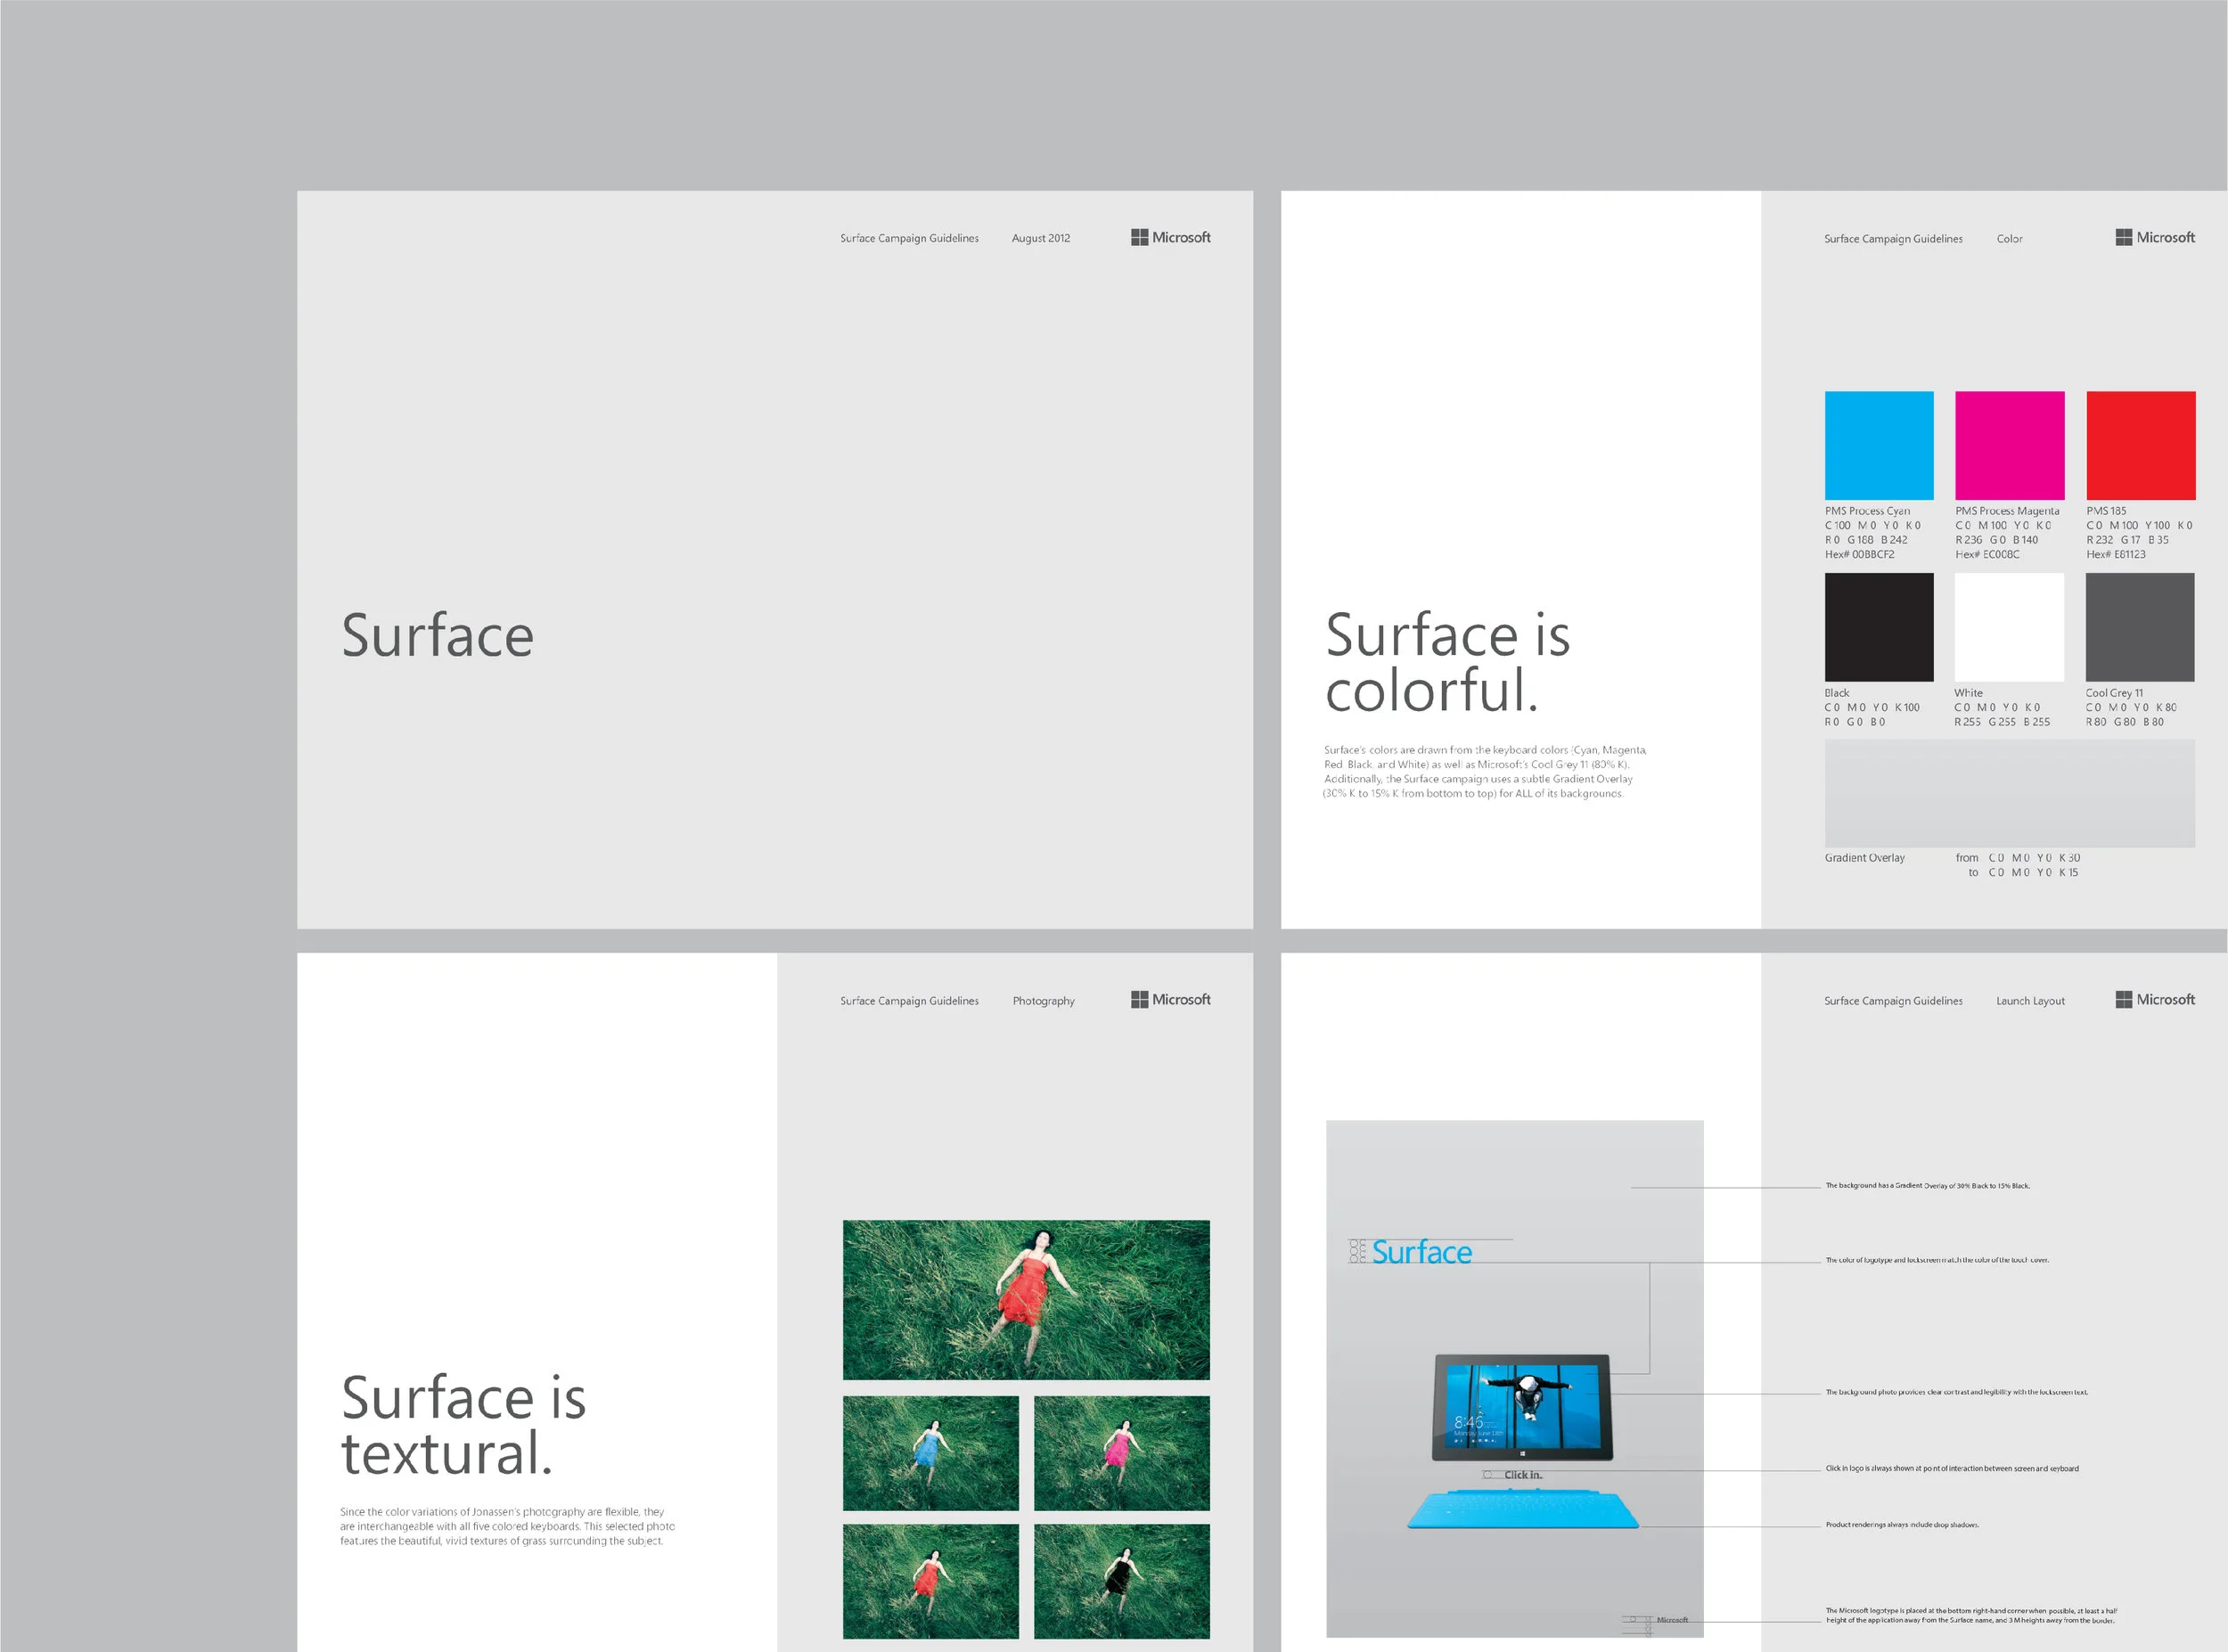The image size is (2228, 1652).
Task: Click the 'Surface is textural.' heading
Action: tap(463, 1425)
